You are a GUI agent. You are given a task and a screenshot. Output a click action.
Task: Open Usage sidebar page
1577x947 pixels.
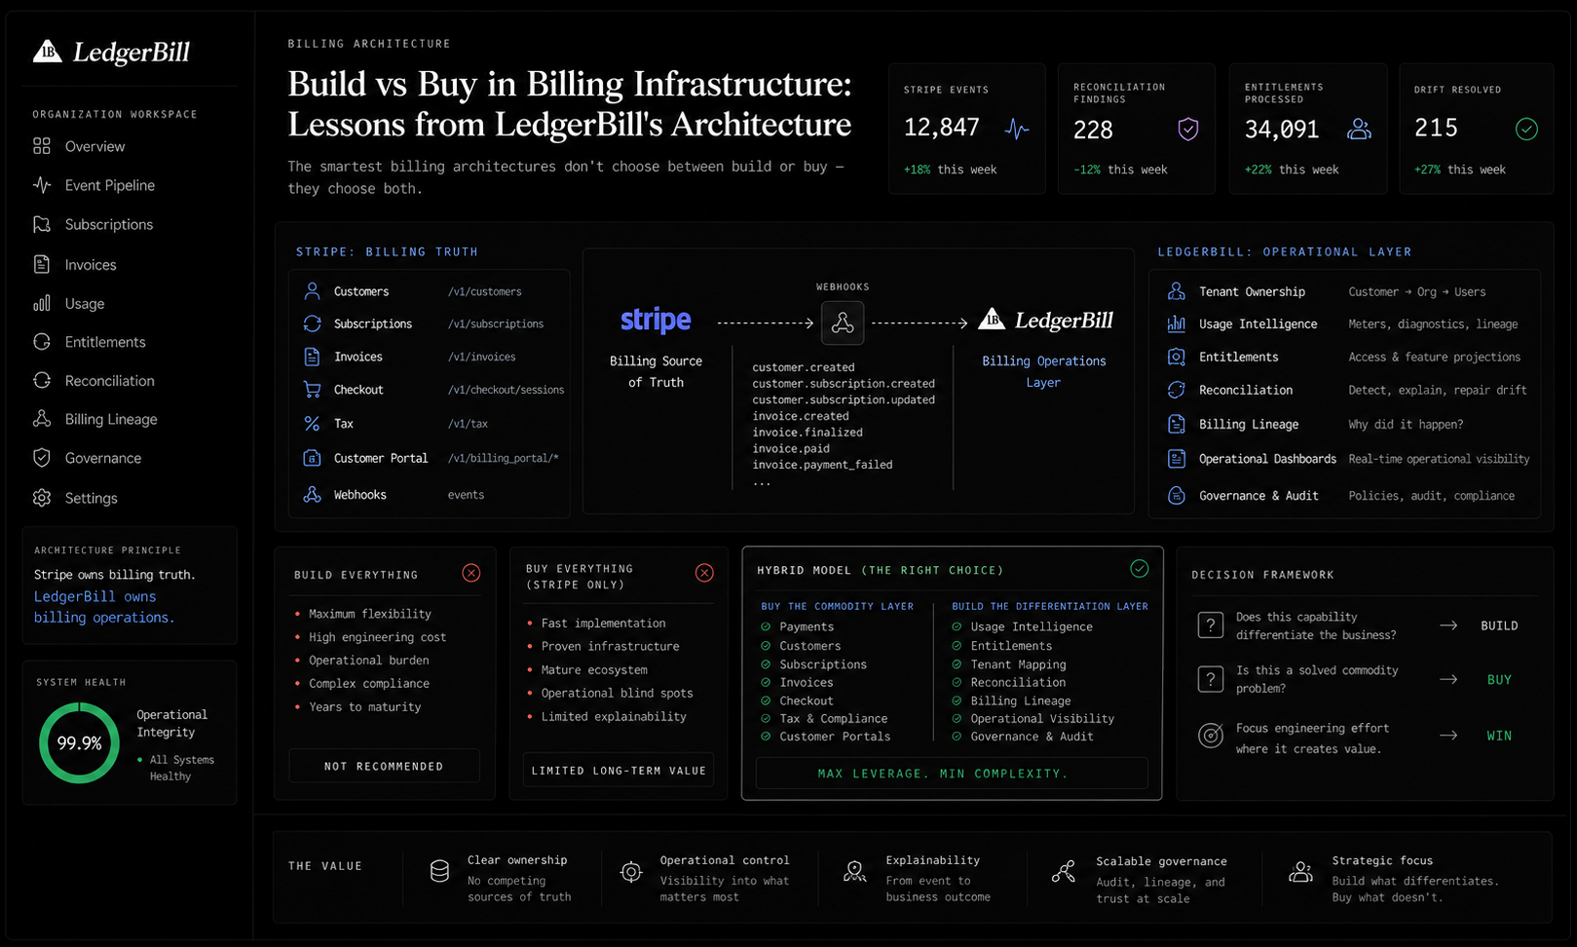coord(68,303)
